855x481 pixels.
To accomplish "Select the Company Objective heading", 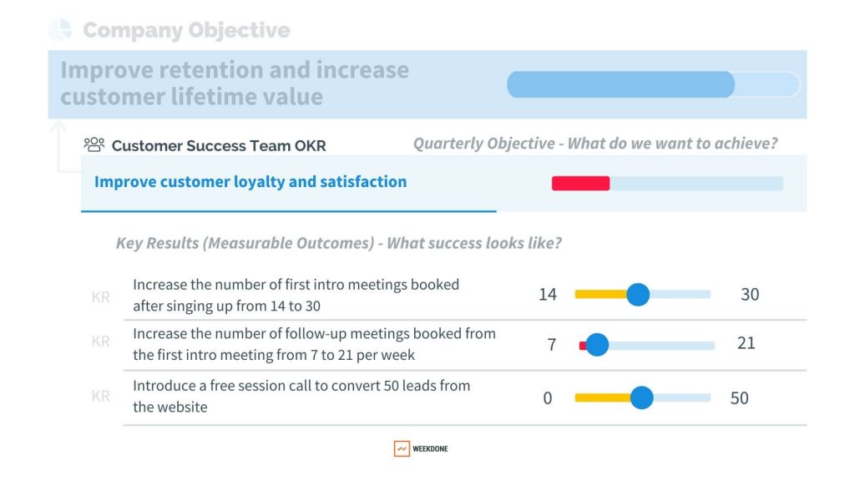I will click(x=186, y=30).
